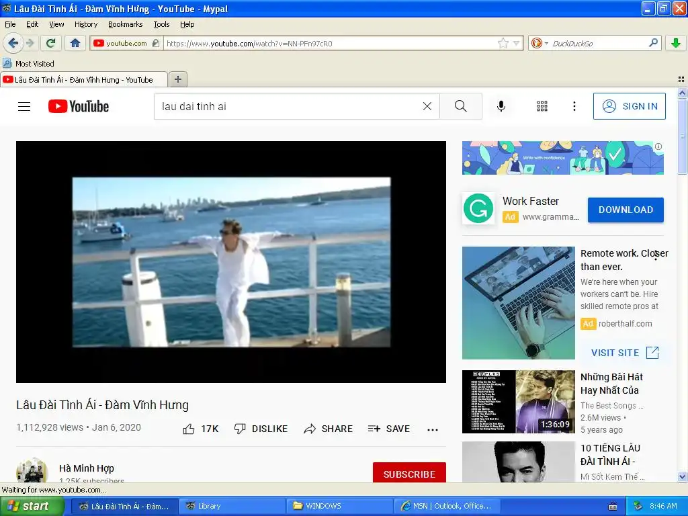Click the ad info icon on banner

pos(658,146)
